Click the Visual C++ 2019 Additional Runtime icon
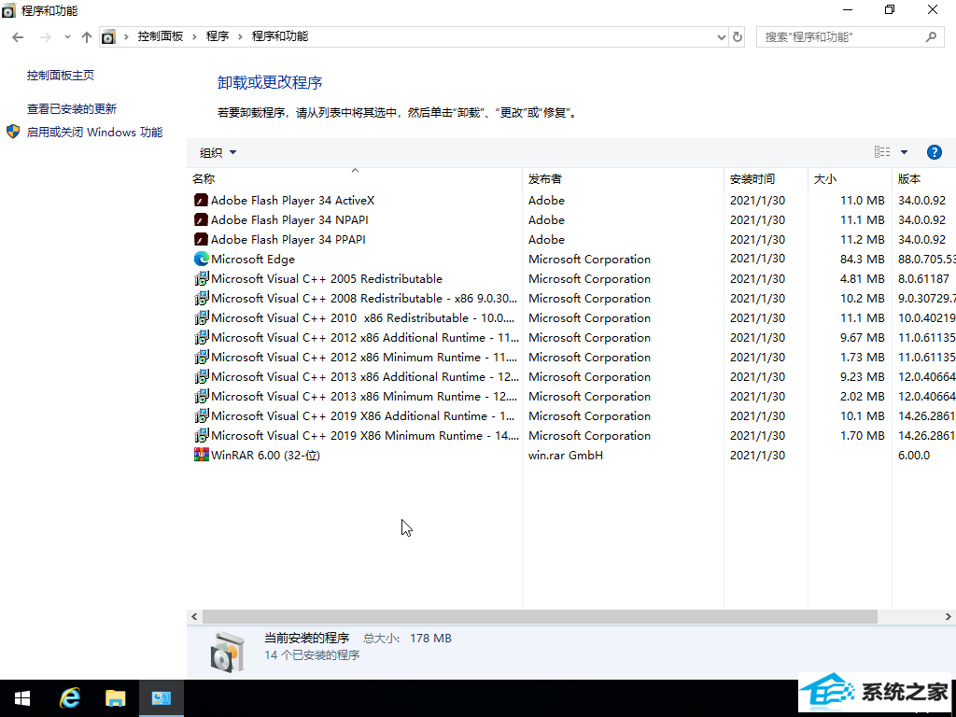956x717 pixels. click(x=202, y=415)
